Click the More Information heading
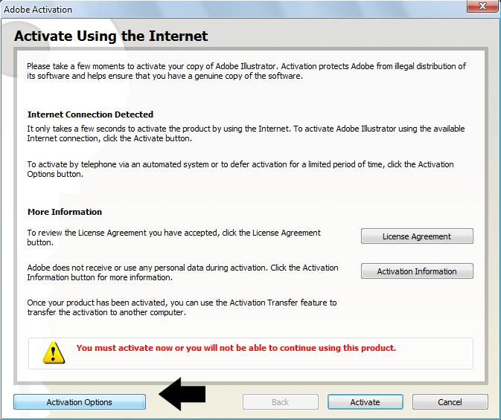The image size is (501, 420). point(65,212)
